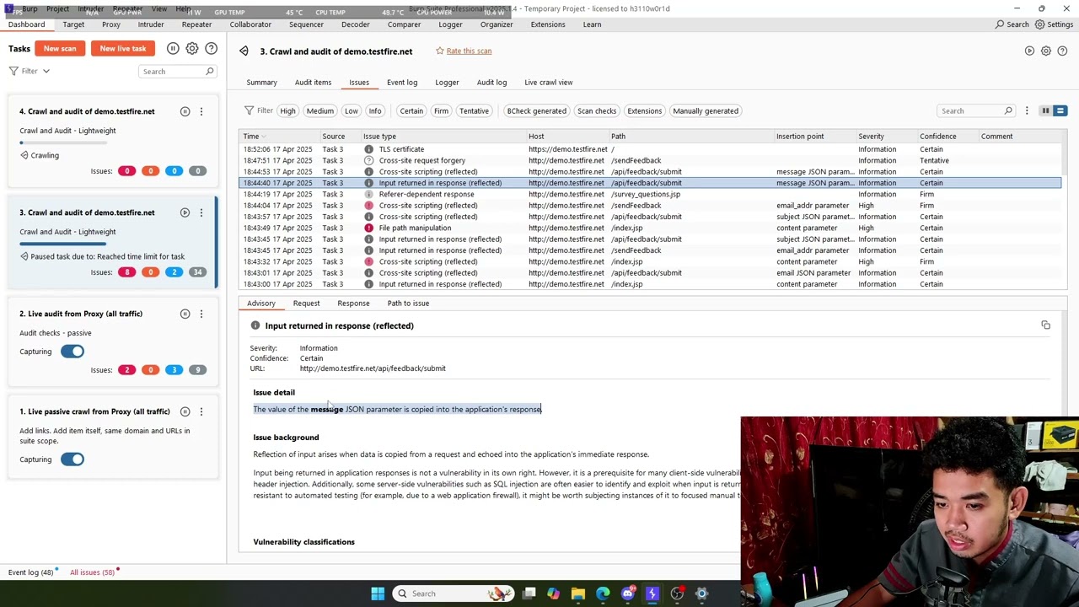Open the Windows Start menu
The height and width of the screenshot is (607, 1079).
pos(378,594)
